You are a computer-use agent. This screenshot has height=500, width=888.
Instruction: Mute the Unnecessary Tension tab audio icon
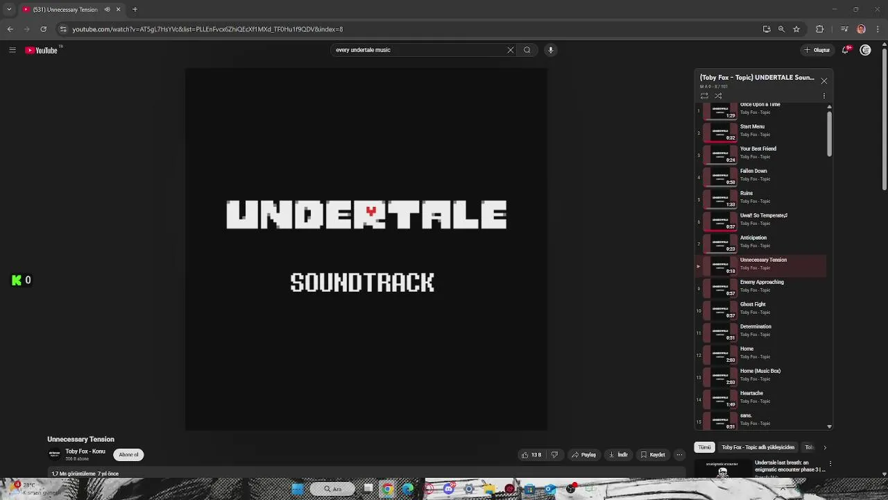point(107,10)
